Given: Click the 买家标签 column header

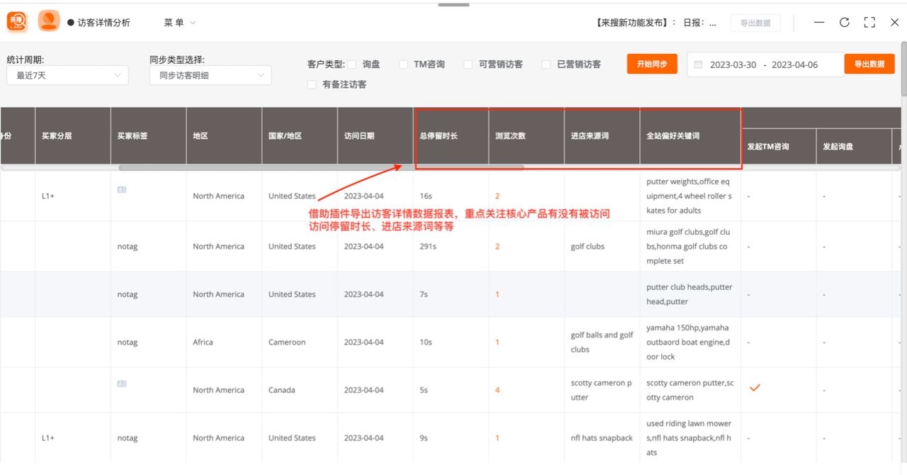Looking at the screenshot, I should (148, 135).
